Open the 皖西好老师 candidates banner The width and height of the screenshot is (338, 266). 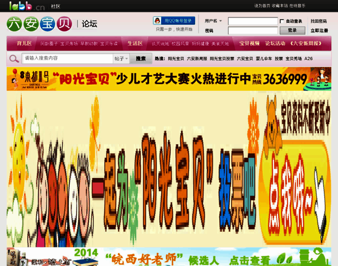169,257
